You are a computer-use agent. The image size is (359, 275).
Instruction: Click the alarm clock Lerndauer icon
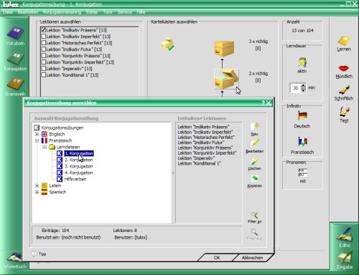(302, 62)
